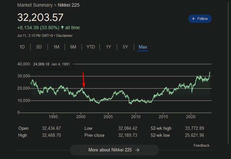The image size is (231, 159).
Task: Switch to the 1M time range
Action: tap(56, 47)
